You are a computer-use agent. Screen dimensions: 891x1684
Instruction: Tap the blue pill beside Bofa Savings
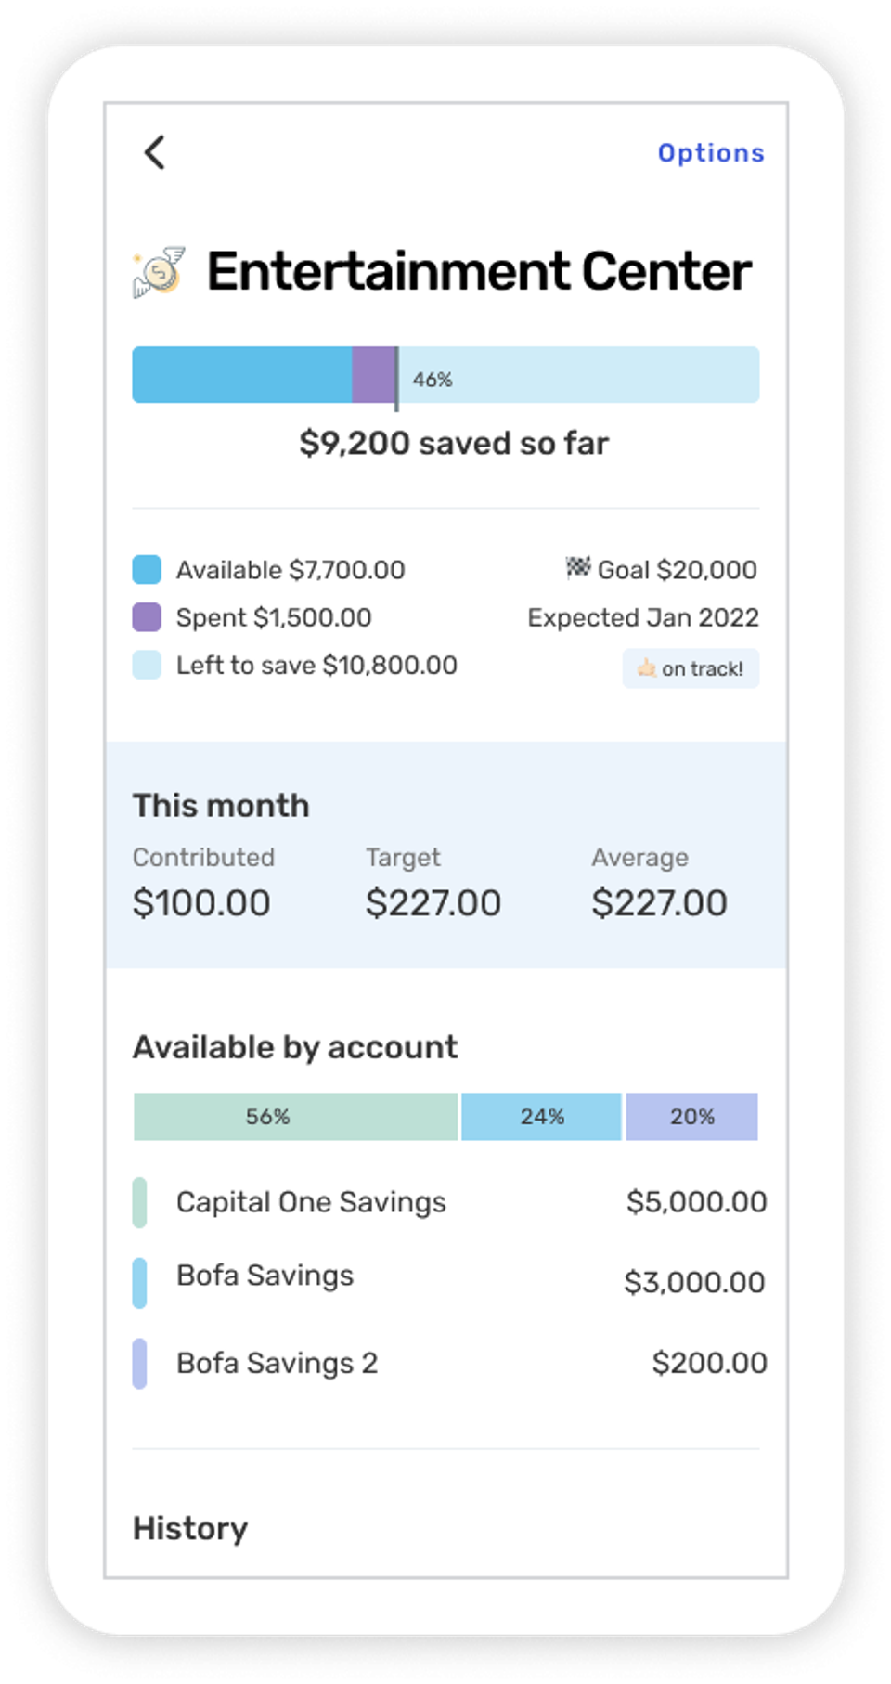tap(140, 1281)
